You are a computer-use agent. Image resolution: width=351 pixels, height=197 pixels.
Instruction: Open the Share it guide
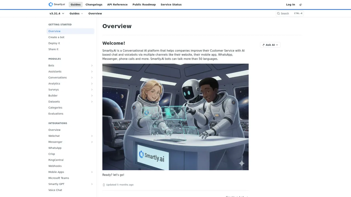pos(70,49)
